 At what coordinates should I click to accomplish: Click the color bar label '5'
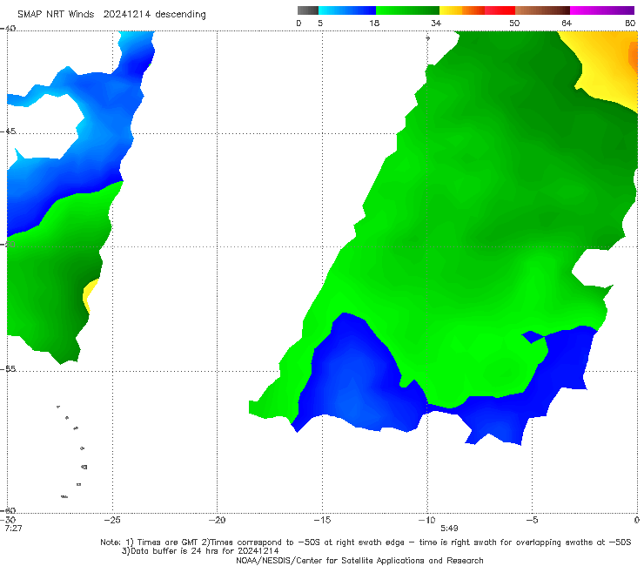pos(320,23)
